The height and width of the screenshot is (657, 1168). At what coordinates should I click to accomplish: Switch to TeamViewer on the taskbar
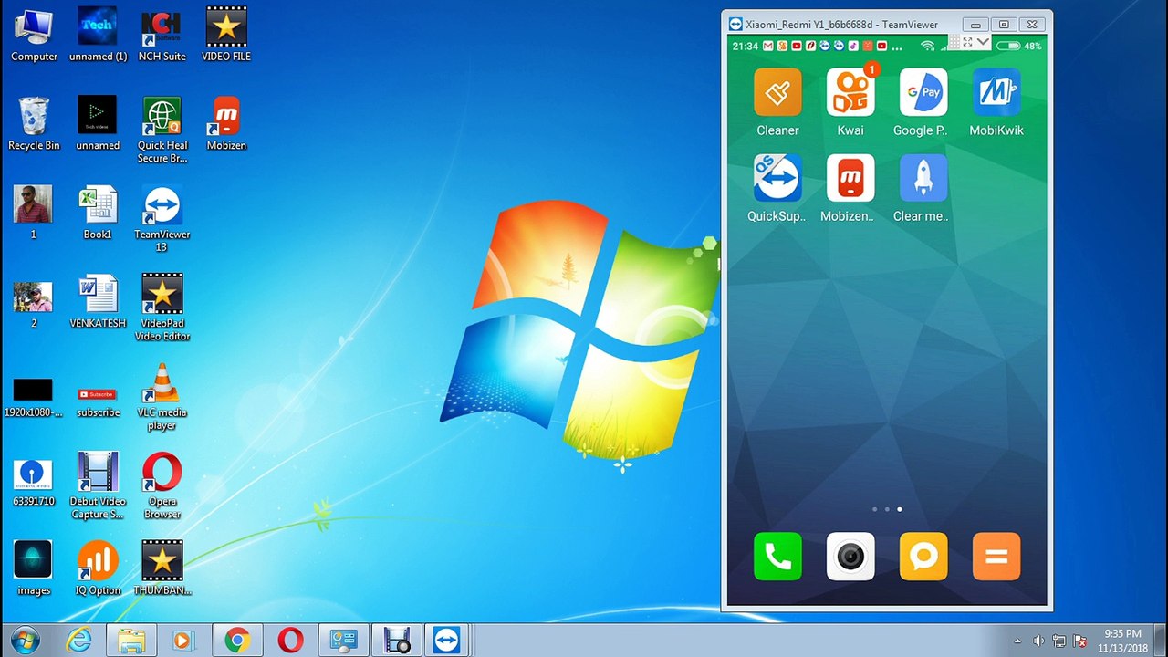tap(448, 641)
